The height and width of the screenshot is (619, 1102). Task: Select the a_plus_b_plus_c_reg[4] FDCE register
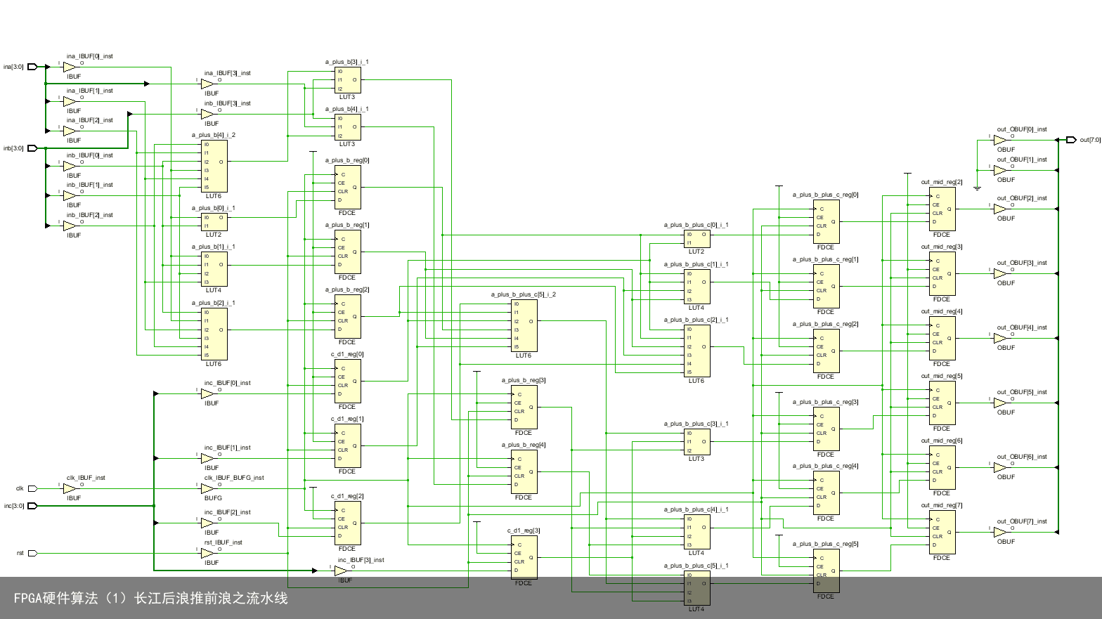tap(826, 493)
